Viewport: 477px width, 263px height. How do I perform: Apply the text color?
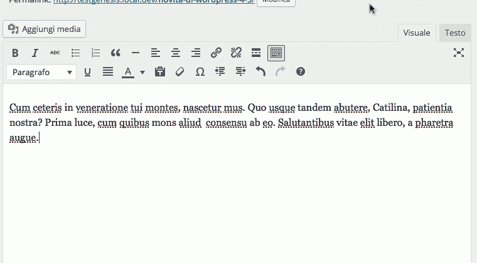(x=128, y=72)
